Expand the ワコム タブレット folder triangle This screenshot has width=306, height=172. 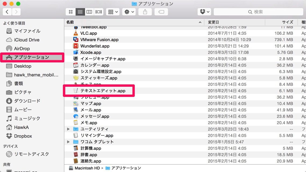(68, 142)
